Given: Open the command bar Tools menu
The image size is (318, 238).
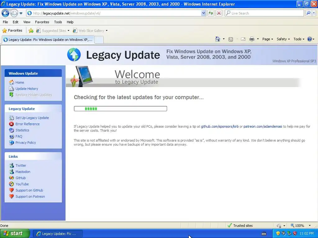Looking at the screenshot, I should (x=299, y=39).
